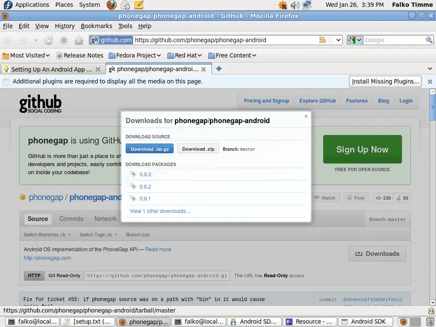436x327 pixels.
Task: Select the Git Read-Only clone option
Action: tap(64, 276)
